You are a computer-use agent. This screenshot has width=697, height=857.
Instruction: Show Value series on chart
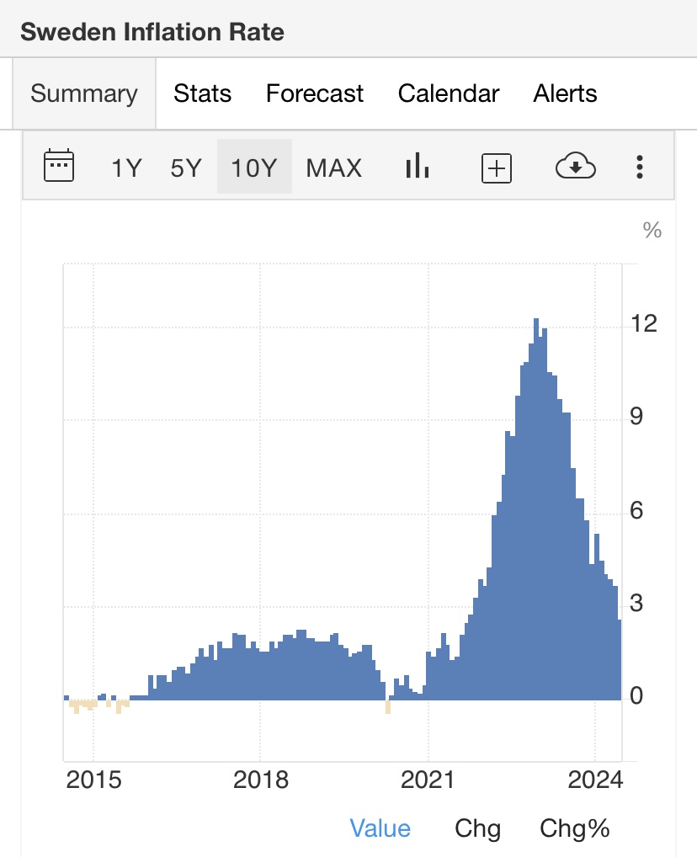click(380, 828)
